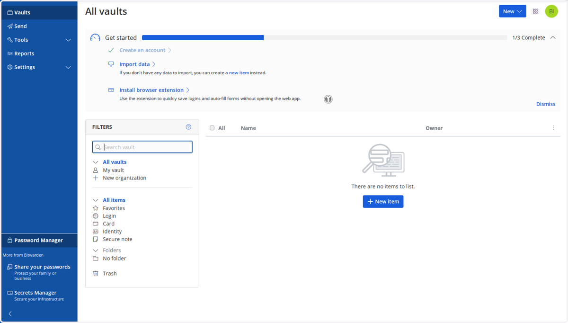The width and height of the screenshot is (568, 323).
Task: Open the New dropdown button
Action: (512, 11)
